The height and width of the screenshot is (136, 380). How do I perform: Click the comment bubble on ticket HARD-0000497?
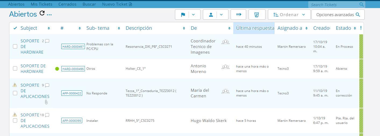[47, 41]
